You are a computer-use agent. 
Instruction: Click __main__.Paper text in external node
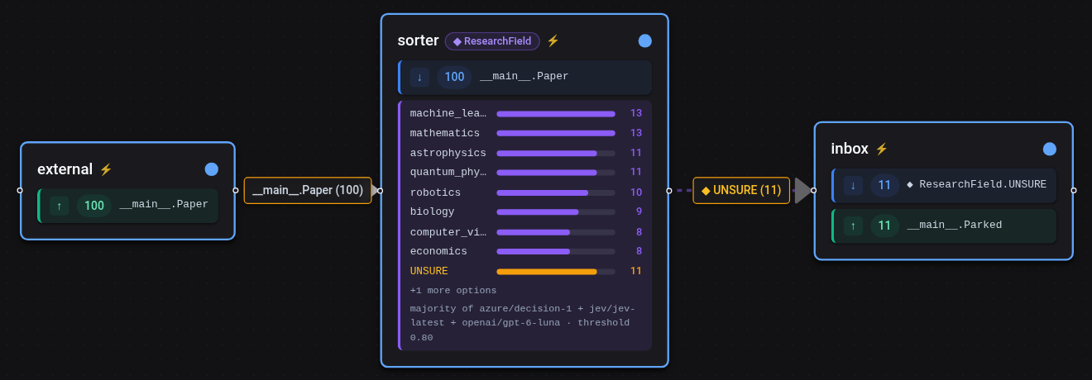(164, 205)
